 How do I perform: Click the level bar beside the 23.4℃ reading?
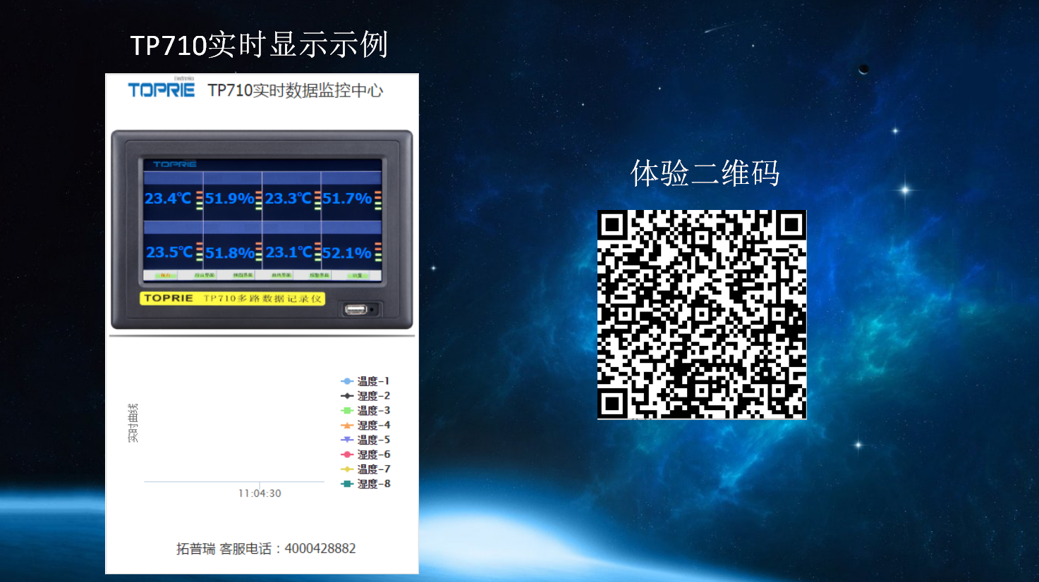click(x=200, y=200)
